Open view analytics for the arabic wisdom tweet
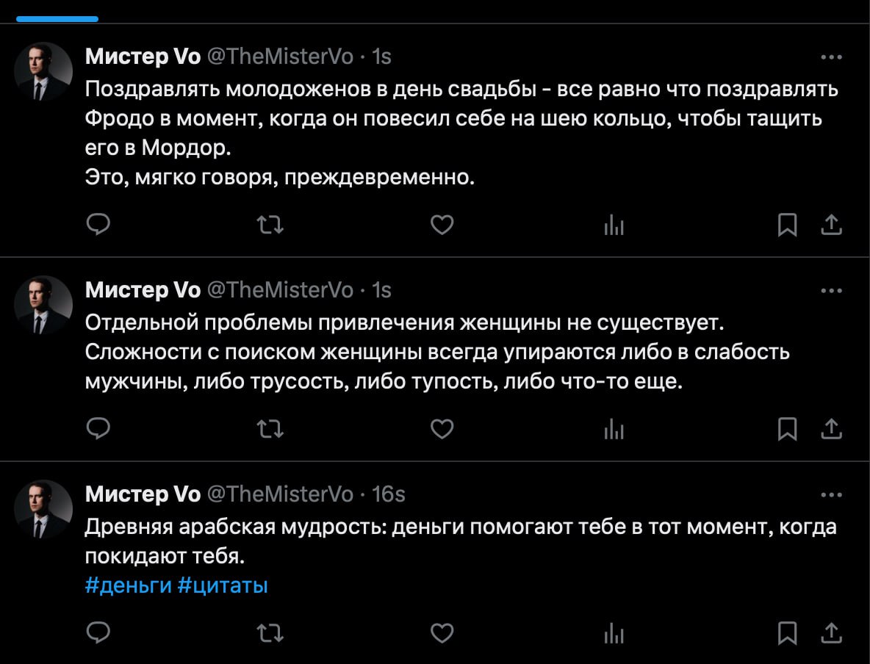Screen dimensions: 870x664 [x=614, y=632]
